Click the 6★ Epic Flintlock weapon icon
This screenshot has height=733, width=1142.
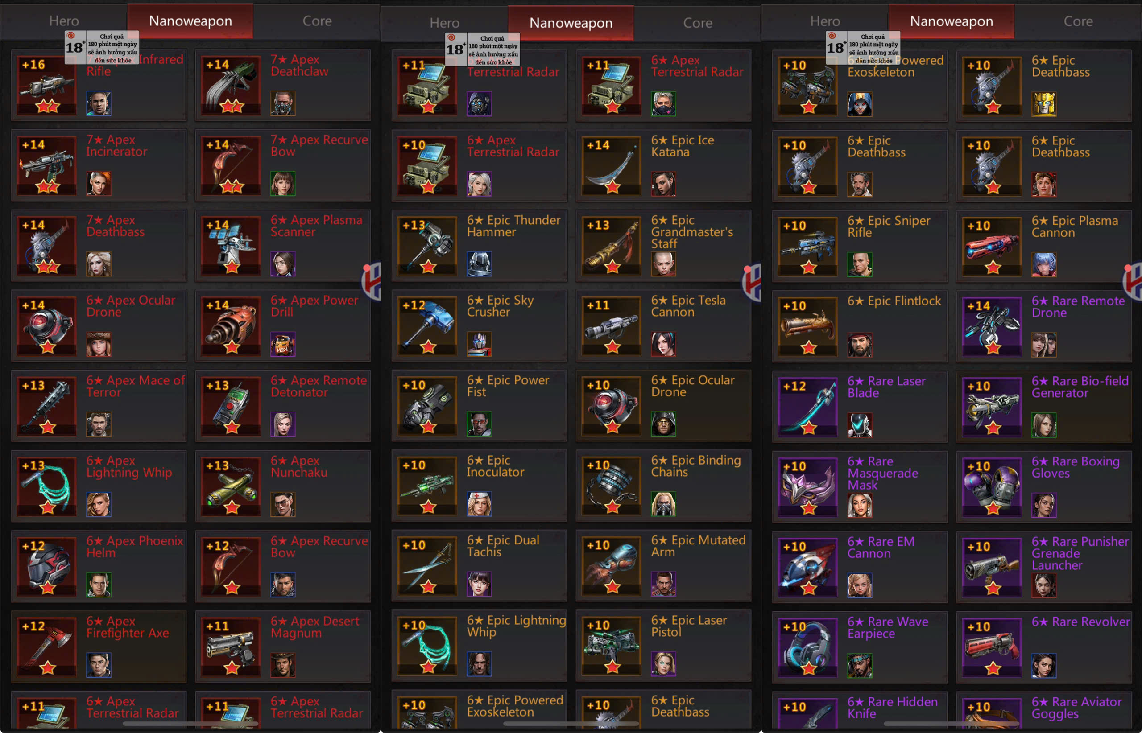point(808,327)
